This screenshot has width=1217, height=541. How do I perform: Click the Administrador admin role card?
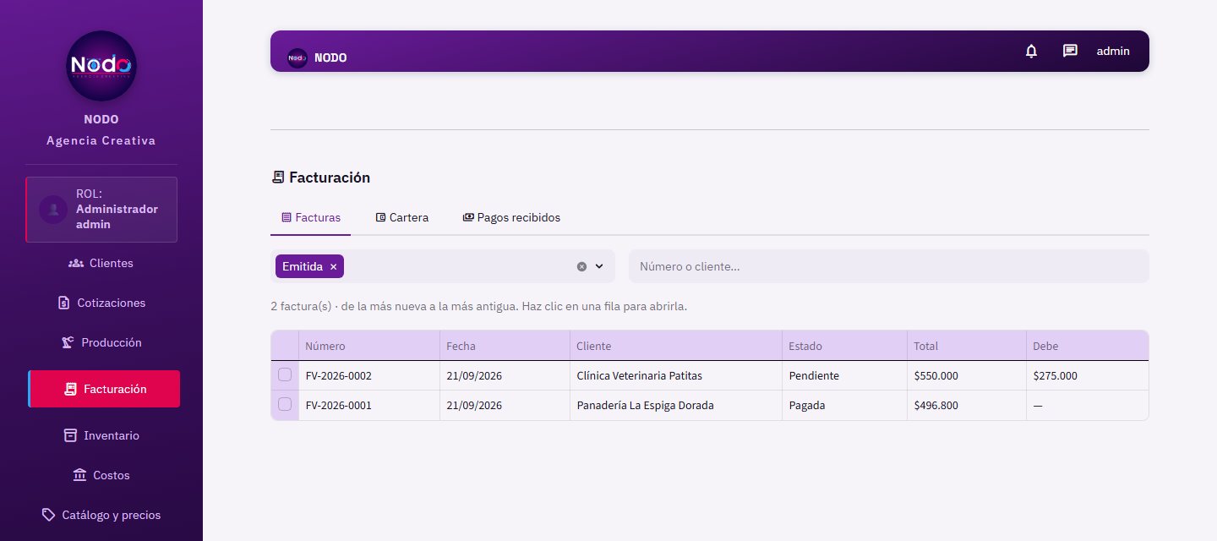coord(101,210)
